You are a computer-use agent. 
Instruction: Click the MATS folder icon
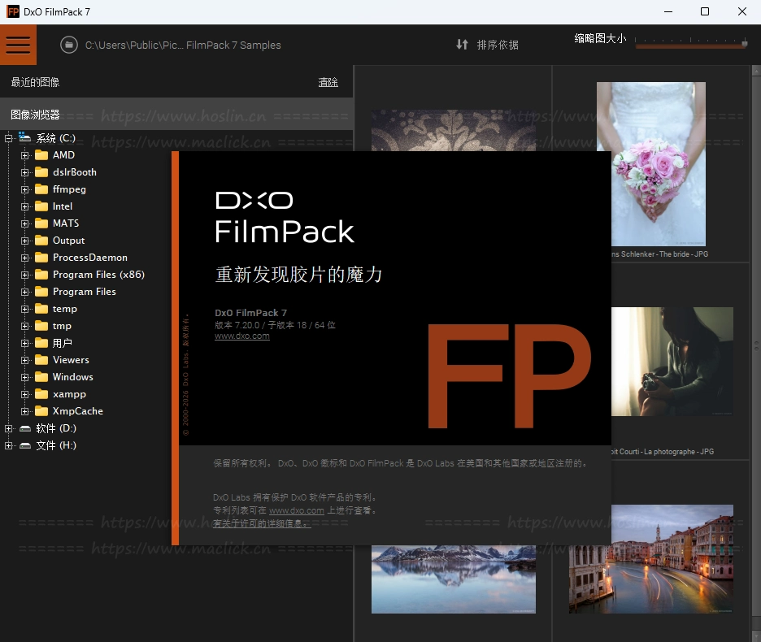click(41, 223)
